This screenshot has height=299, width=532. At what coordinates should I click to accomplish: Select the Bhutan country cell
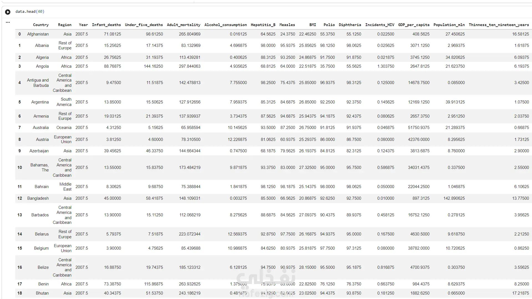click(42, 293)
